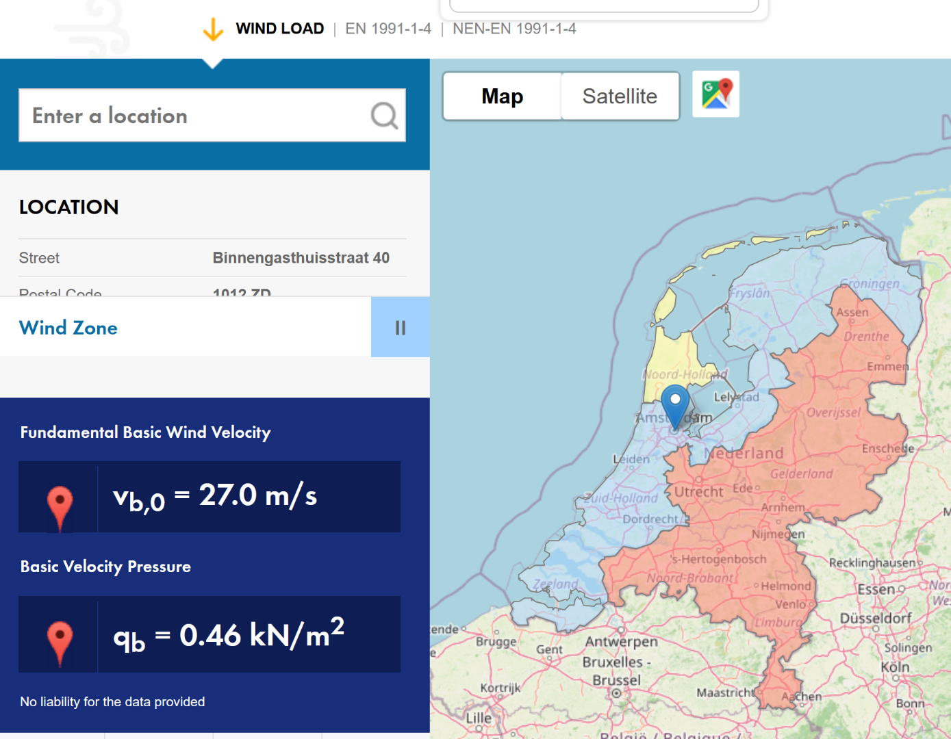Click the wind zone II indicator box
Screen dimensions: 951x739
(400, 328)
